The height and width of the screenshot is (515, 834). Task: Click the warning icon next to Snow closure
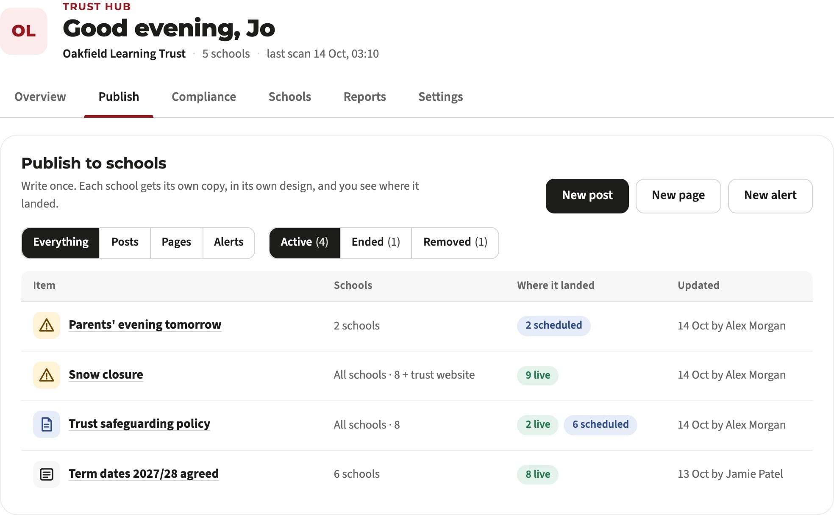tap(47, 375)
